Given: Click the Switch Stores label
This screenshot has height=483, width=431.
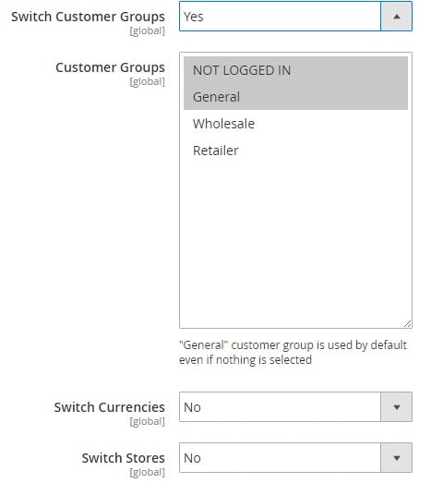Looking at the screenshot, I should click(123, 458).
